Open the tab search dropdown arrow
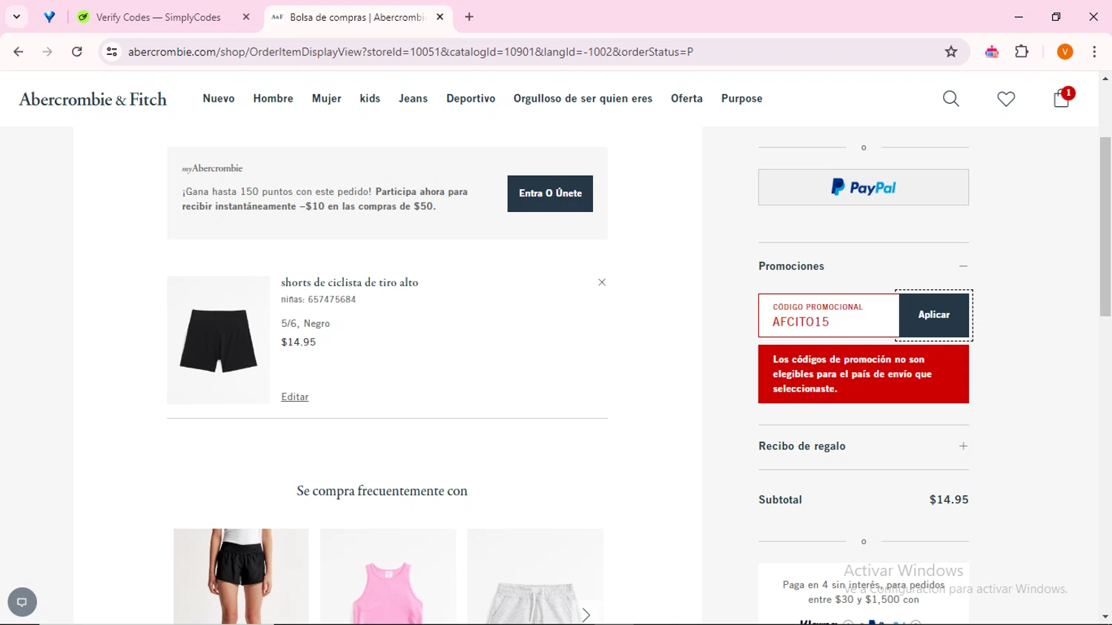The width and height of the screenshot is (1112, 625). [16, 17]
